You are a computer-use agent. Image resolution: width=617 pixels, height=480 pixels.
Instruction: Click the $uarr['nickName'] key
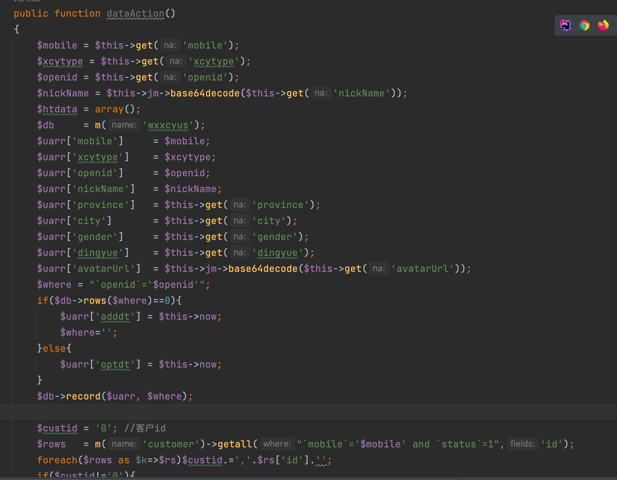point(86,189)
